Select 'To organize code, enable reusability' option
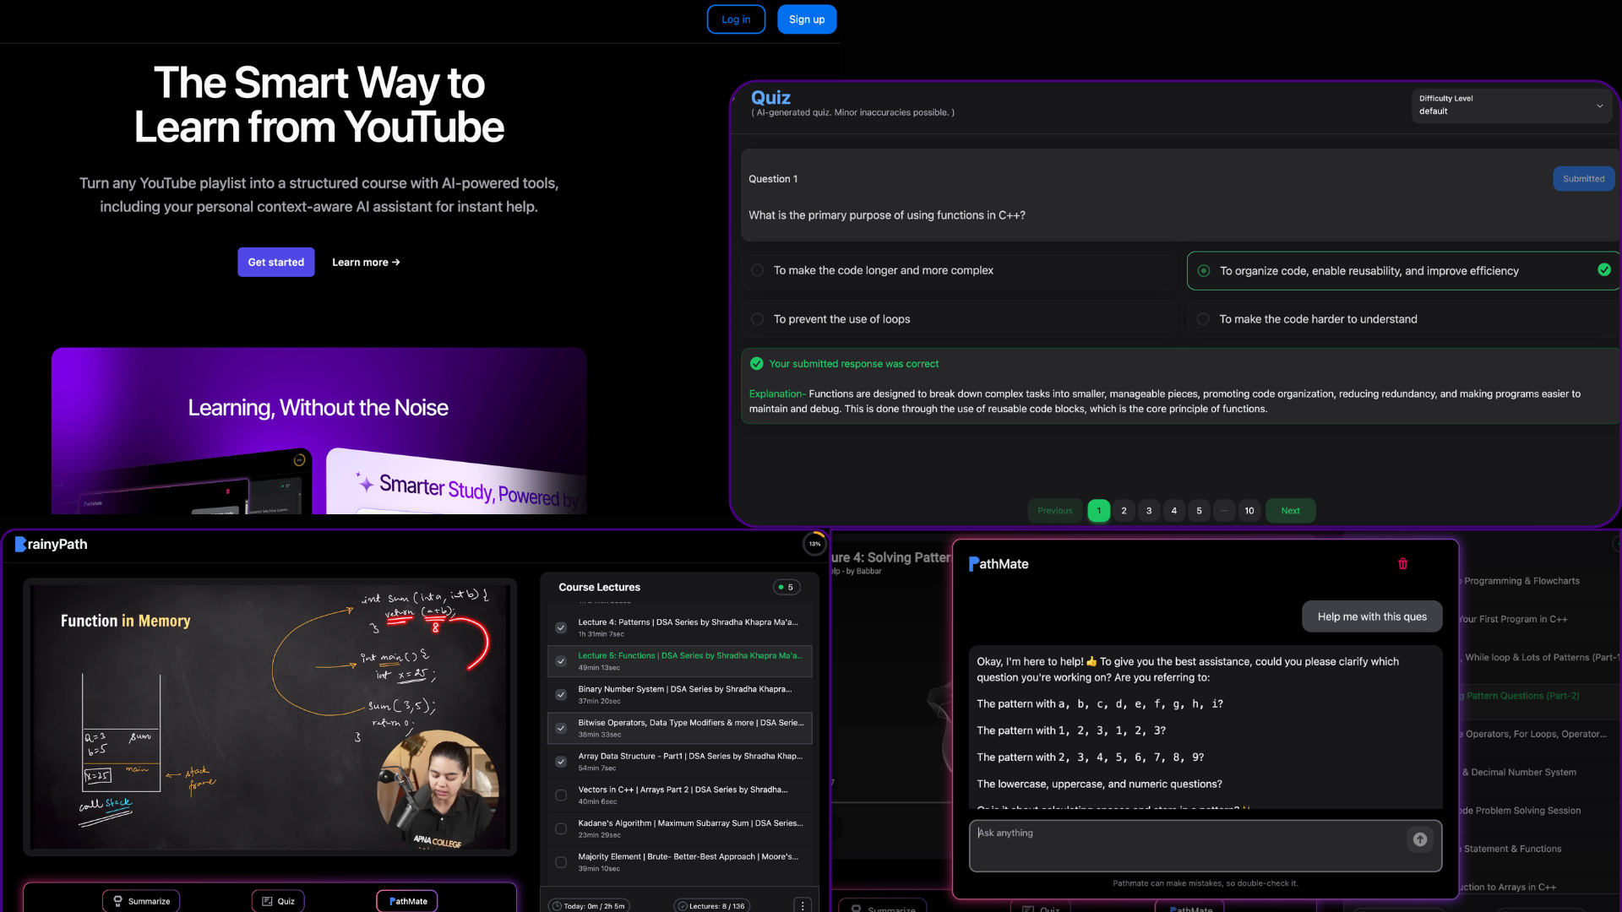 (1402, 271)
